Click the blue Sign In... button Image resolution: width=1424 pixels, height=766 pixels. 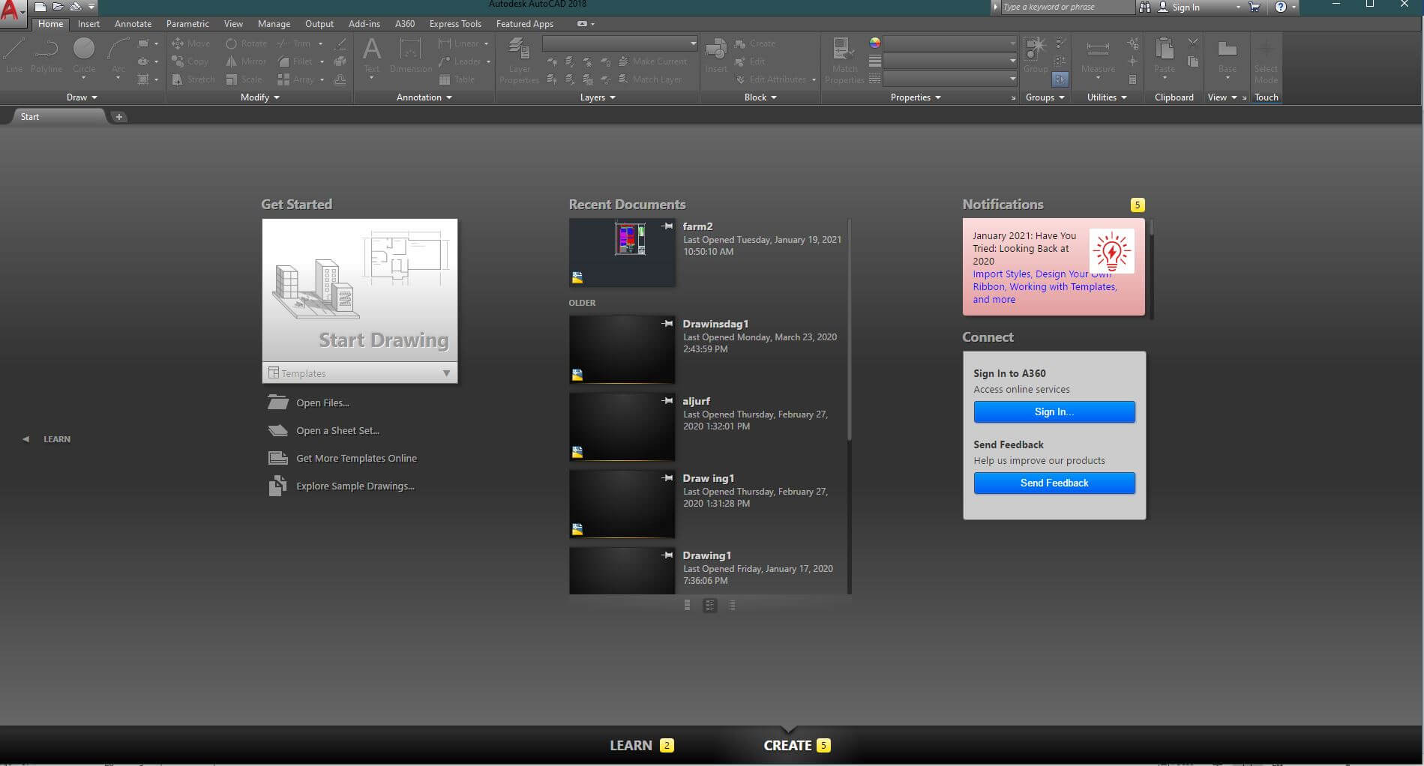click(1054, 411)
